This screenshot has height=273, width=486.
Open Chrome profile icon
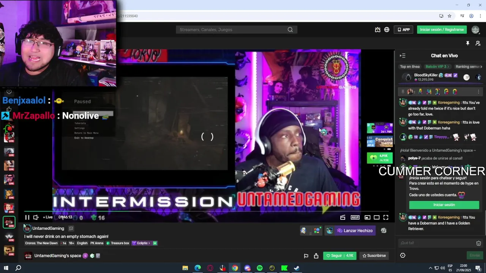pyautogui.click(x=471, y=16)
